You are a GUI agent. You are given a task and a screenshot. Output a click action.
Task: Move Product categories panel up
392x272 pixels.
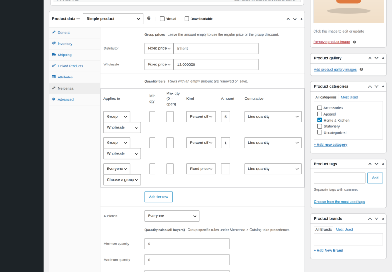pos(370,86)
